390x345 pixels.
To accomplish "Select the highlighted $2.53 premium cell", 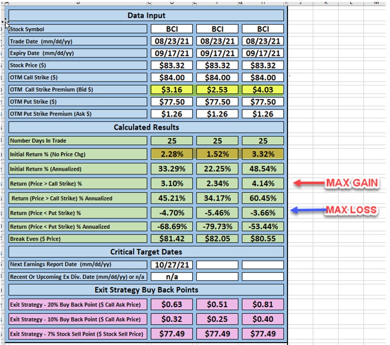I will pyautogui.click(x=217, y=89).
